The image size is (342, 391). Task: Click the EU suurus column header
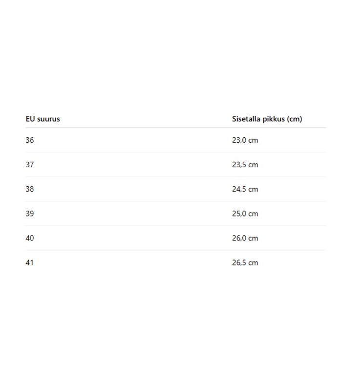pos(43,119)
